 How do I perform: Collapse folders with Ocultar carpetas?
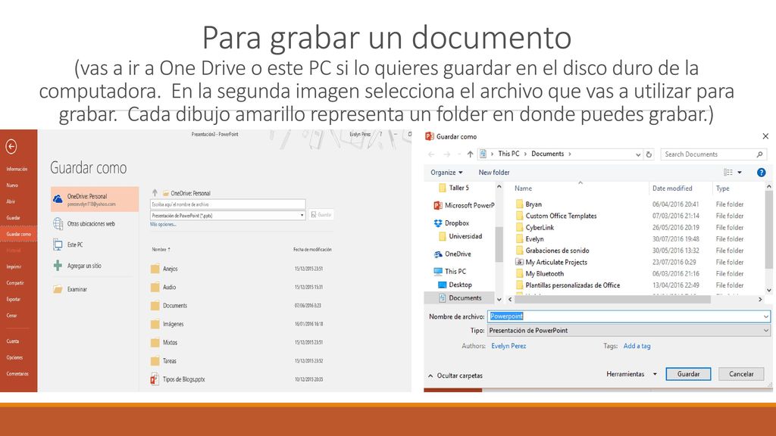pyautogui.click(x=455, y=375)
